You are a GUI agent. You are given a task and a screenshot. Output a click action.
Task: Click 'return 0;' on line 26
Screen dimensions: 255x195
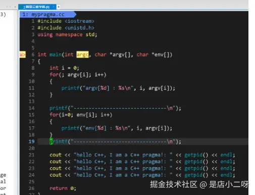coord(63,188)
